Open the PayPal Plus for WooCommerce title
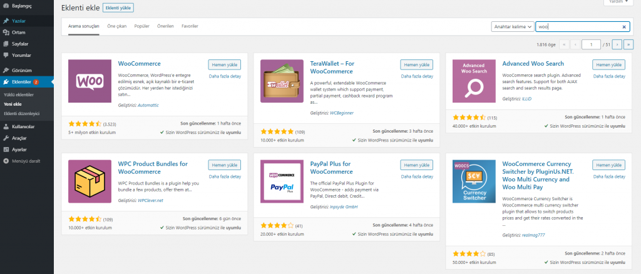 [x=332, y=168]
